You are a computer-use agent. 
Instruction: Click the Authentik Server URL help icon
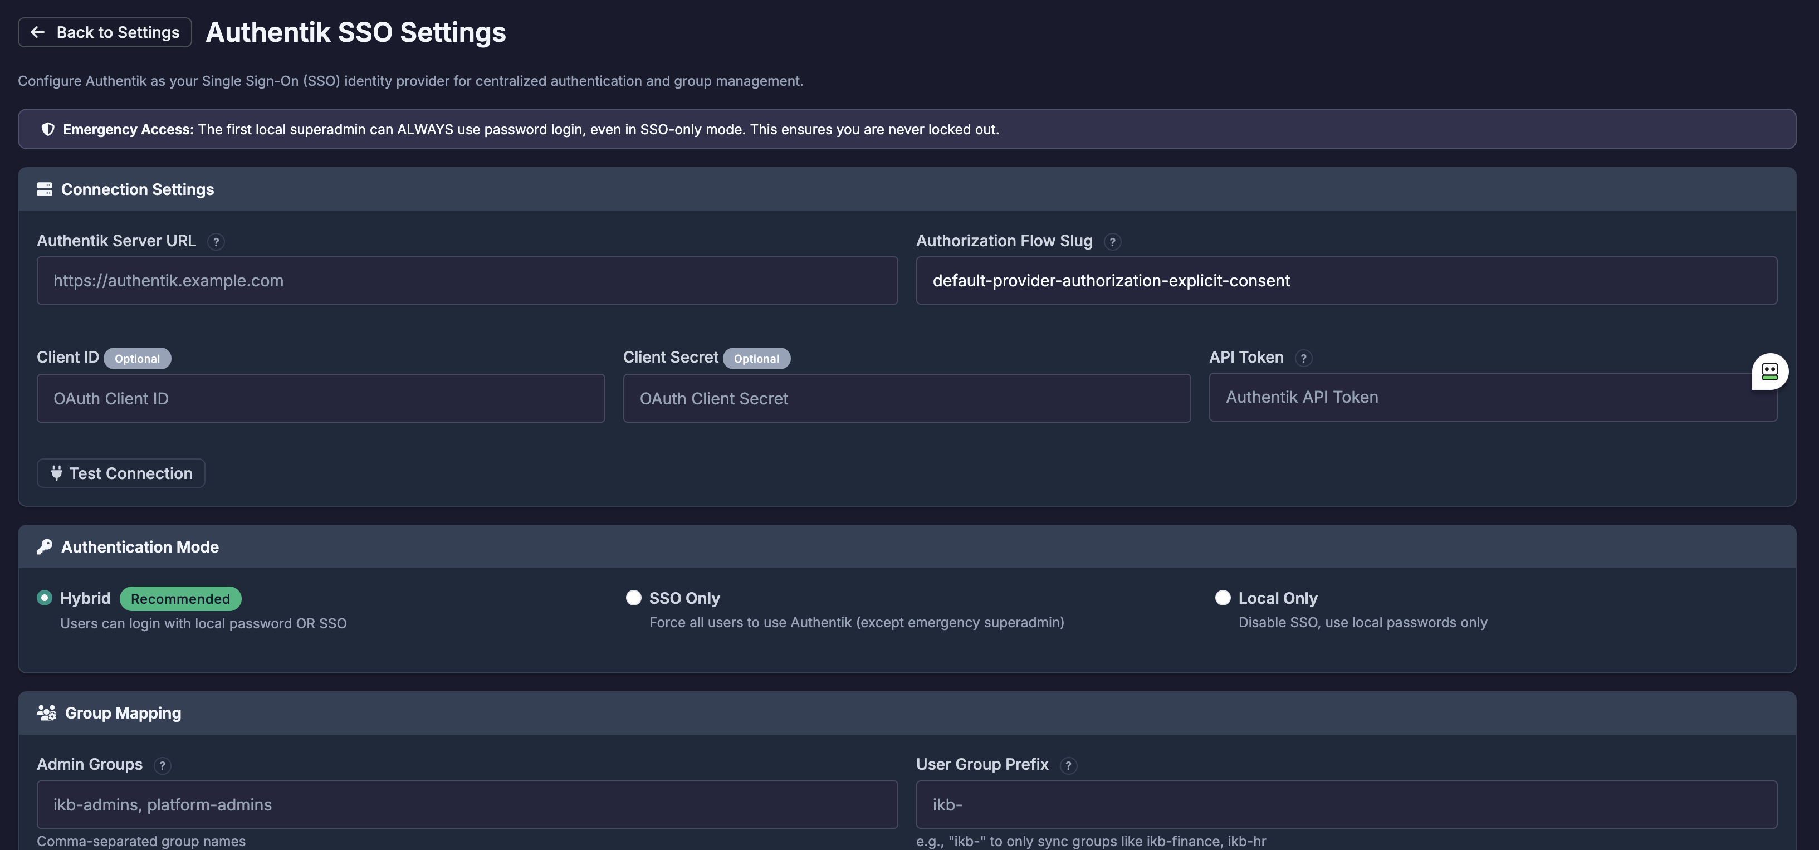tap(216, 241)
